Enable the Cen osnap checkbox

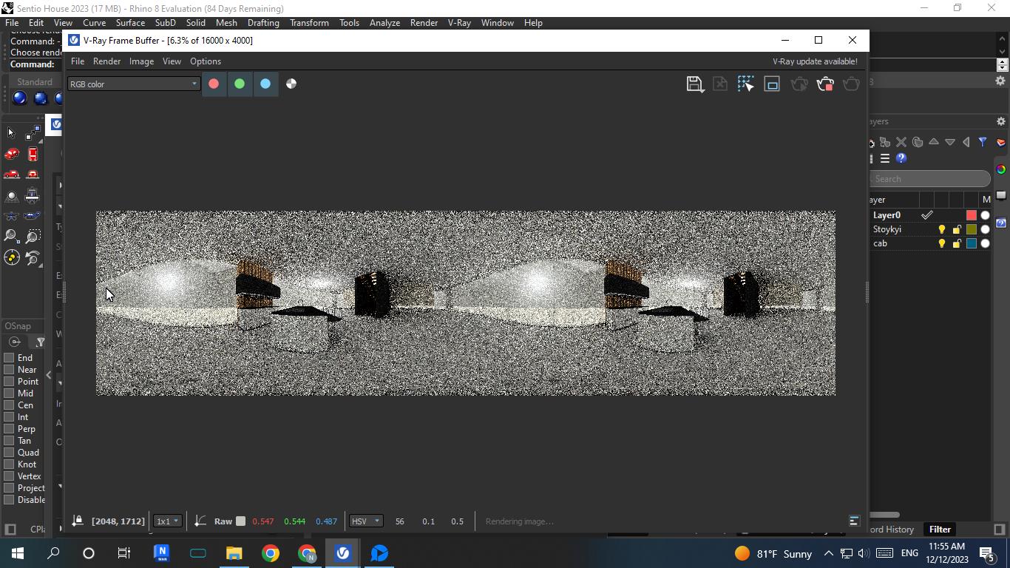(x=10, y=405)
